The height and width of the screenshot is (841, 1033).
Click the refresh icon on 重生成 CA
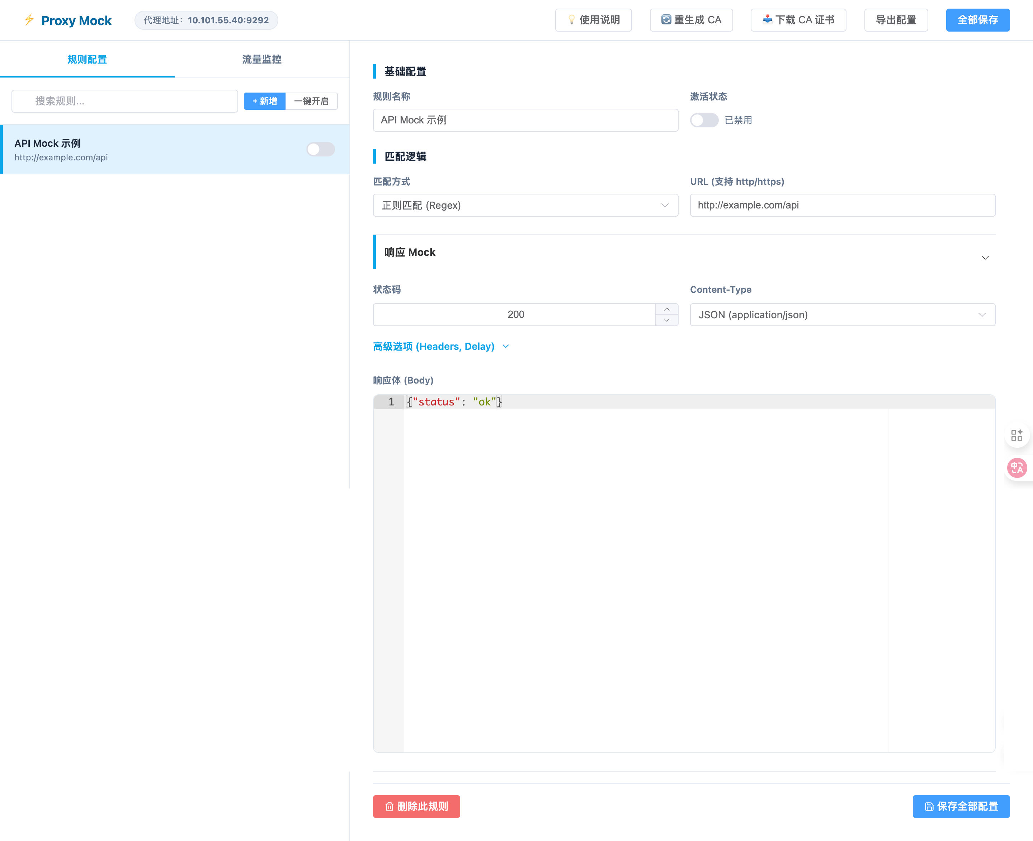pos(666,20)
